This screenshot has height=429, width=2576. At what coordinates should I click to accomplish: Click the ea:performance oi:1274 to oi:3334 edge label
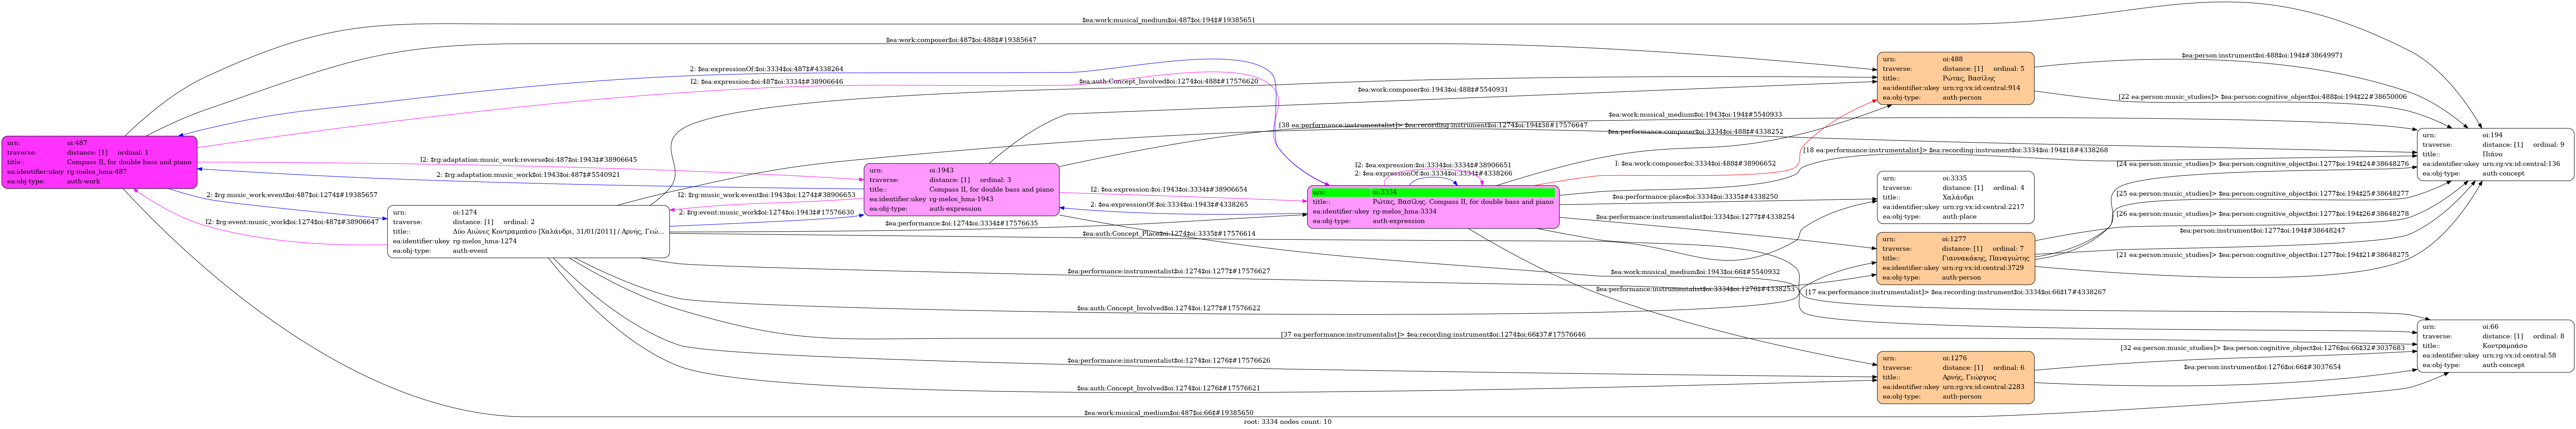tap(961, 223)
